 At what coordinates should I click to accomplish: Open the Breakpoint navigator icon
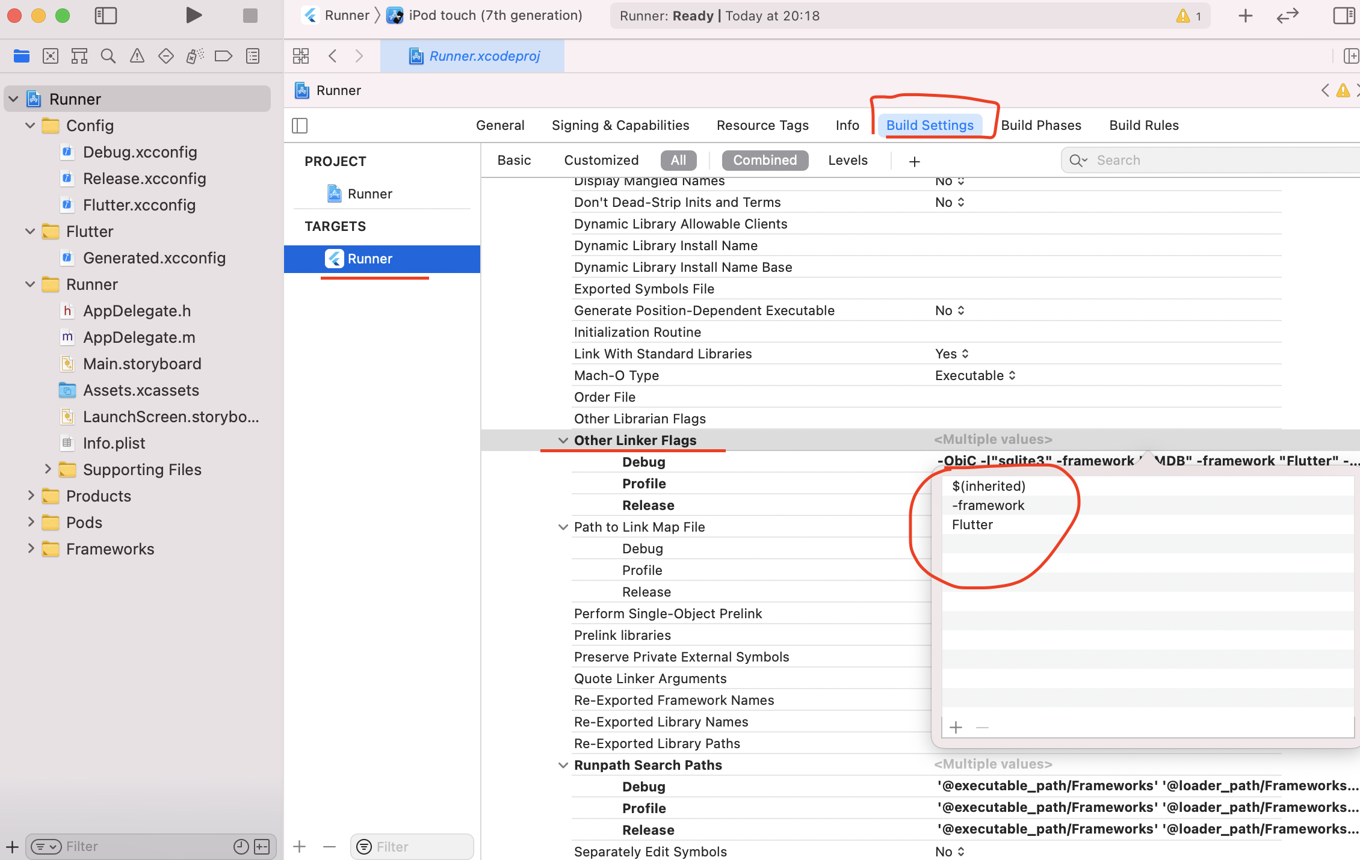click(223, 57)
